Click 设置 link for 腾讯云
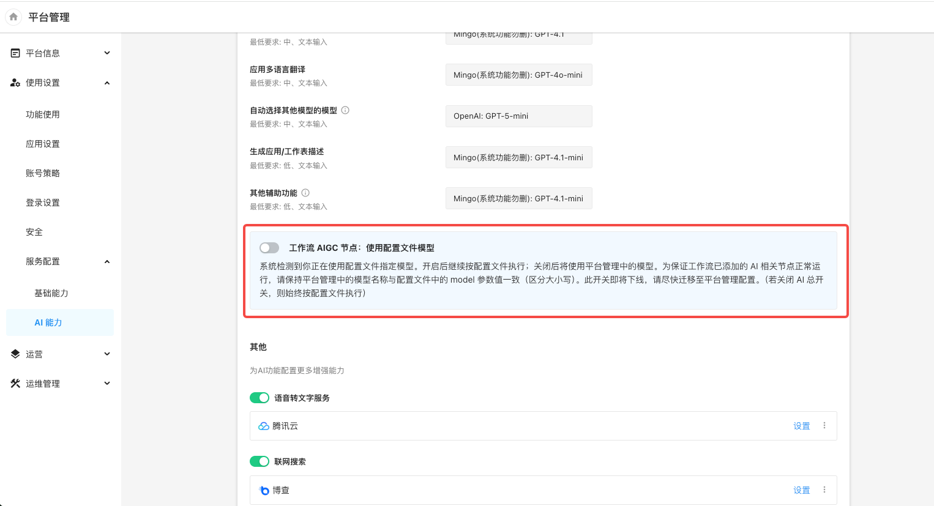The height and width of the screenshot is (506, 934). tap(801, 426)
